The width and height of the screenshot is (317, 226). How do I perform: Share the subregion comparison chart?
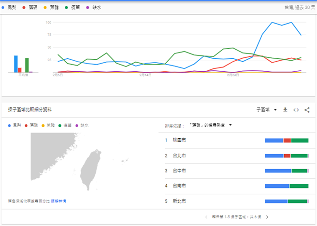(307, 110)
